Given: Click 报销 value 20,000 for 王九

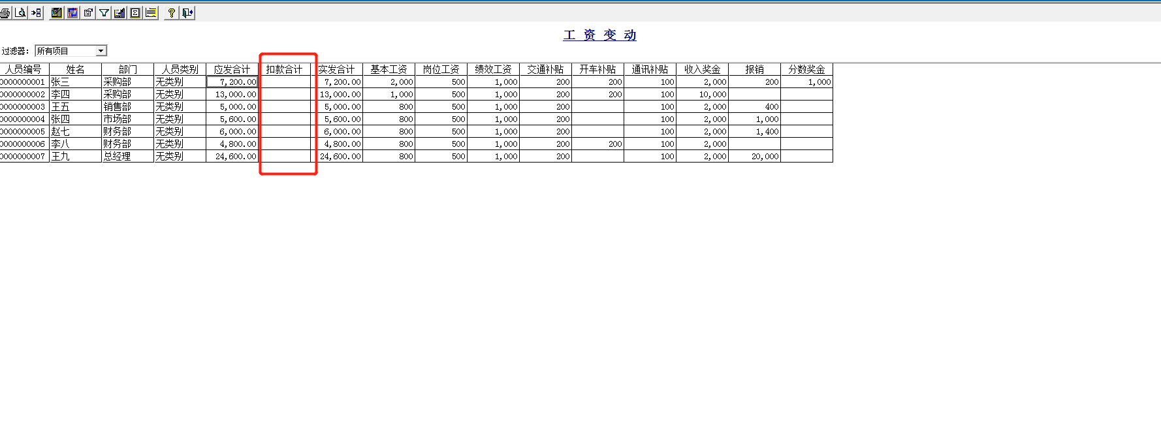Looking at the screenshot, I should (x=754, y=156).
